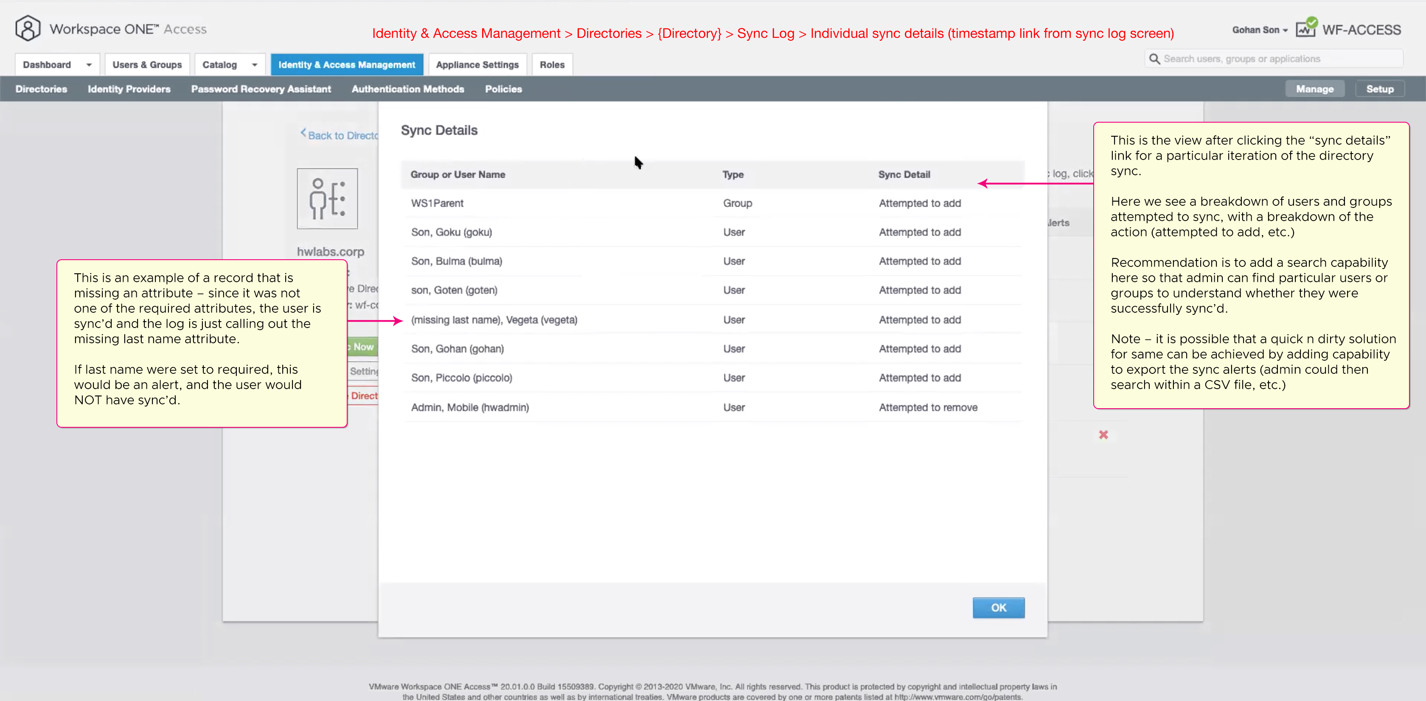The width and height of the screenshot is (1426, 701).
Task: Open the Roles tab
Action: tap(552, 65)
